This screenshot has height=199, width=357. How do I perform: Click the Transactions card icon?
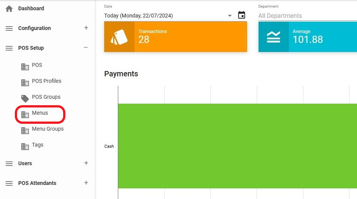119,37
